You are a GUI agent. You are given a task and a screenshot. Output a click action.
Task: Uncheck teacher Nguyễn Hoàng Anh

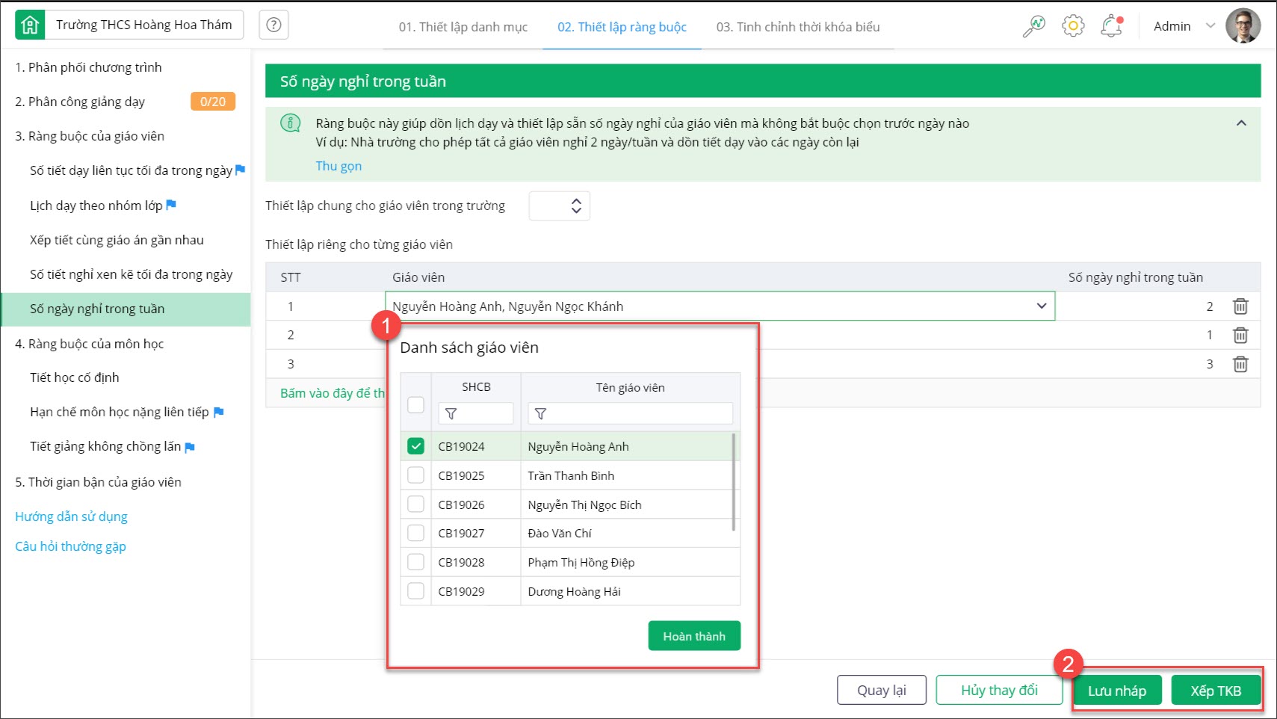[x=416, y=446]
